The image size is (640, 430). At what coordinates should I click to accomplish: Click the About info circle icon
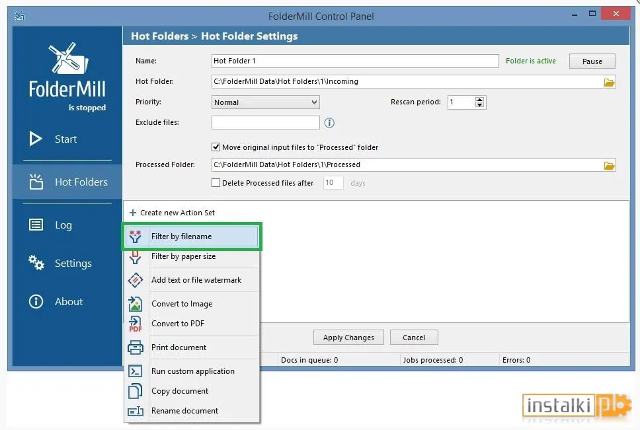point(36,302)
